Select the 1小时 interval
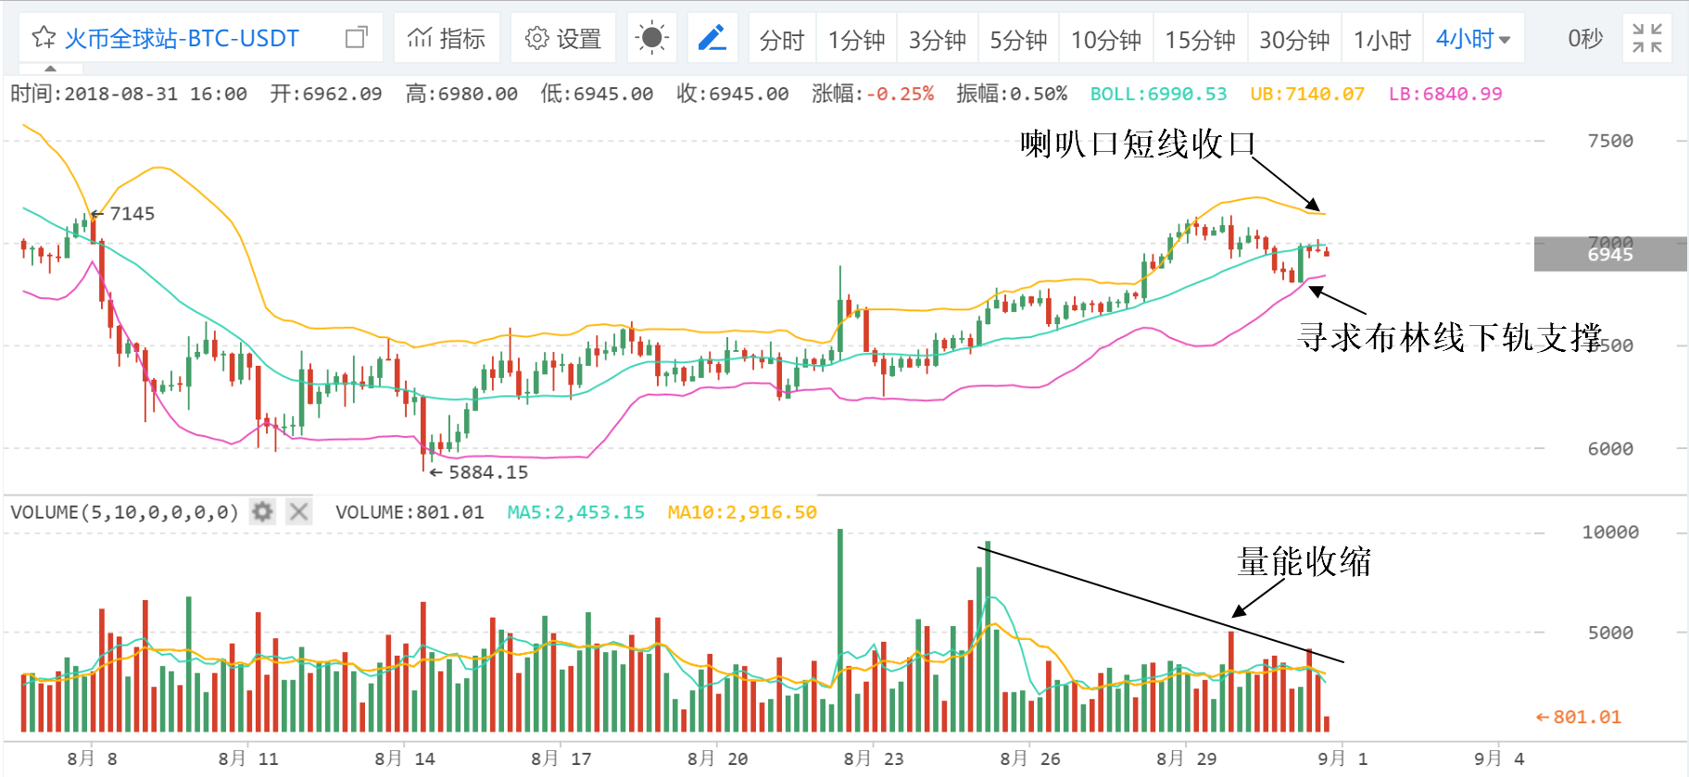1689x777 pixels. tap(1381, 40)
